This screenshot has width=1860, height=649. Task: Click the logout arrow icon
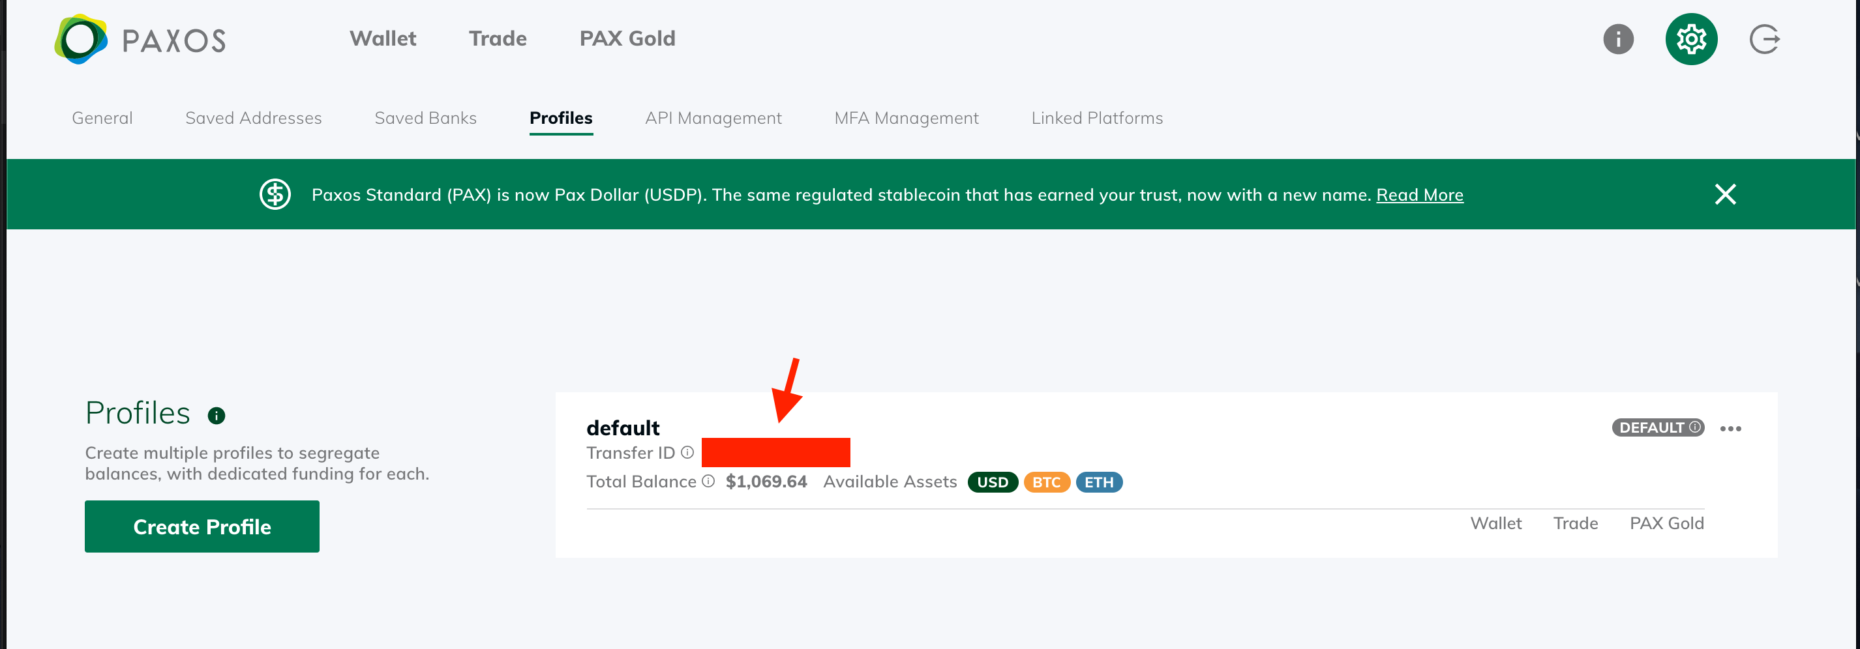coord(1764,39)
